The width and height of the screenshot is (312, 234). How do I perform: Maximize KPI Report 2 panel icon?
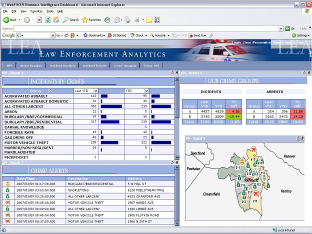click(309, 73)
